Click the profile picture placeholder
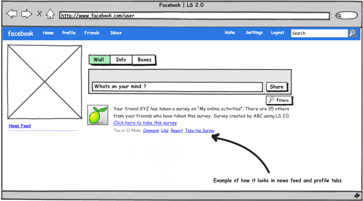Viewport: 363px width, 201px height. point(44,82)
